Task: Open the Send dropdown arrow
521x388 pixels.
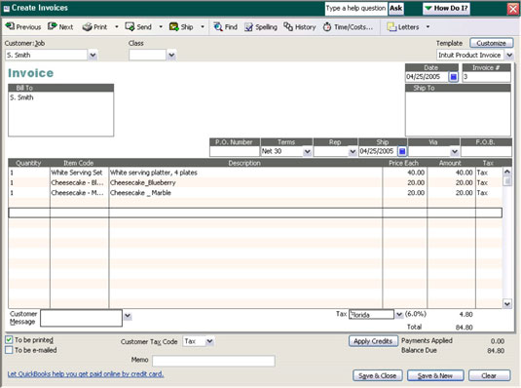Action: [x=161, y=27]
